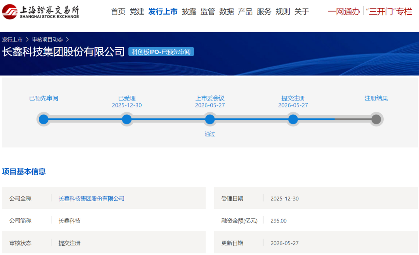The height and width of the screenshot is (255, 419).
Task: Go to 发行上市 breadcrumb
Action: click(12, 40)
